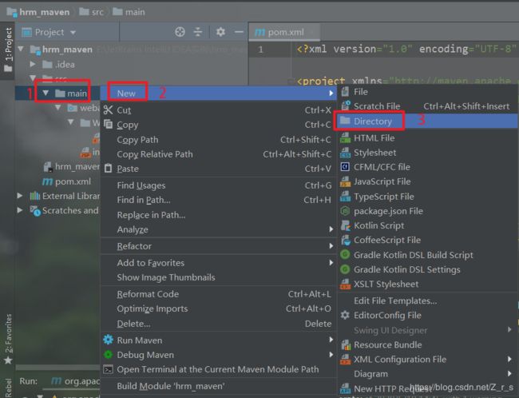519x398 pixels.
Task: Click the Resource Bundle icon
Action: click(345, 344)
